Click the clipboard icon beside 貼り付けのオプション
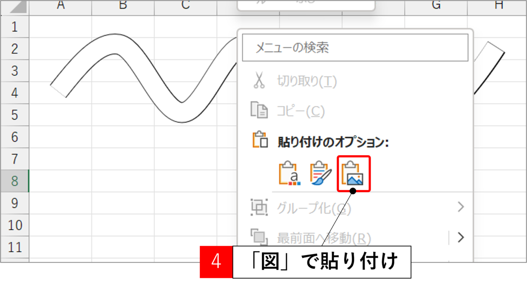527x286 pixels. click(x=260, y=140)
